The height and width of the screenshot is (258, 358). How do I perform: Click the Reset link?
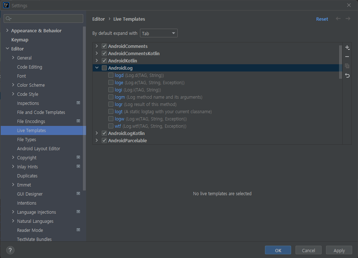[x=322, y=19]
